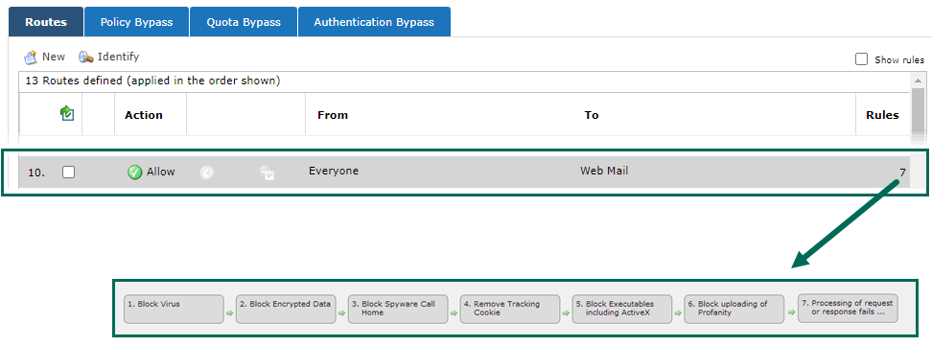Click the rules count 7 on route 10
This screenshot has height=346, width=932.
click(x=902, y=173)
